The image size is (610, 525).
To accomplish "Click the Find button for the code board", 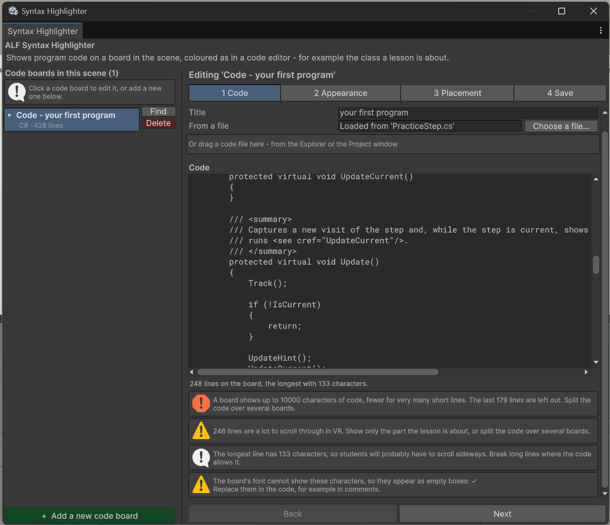I will [x=158, y=112].
